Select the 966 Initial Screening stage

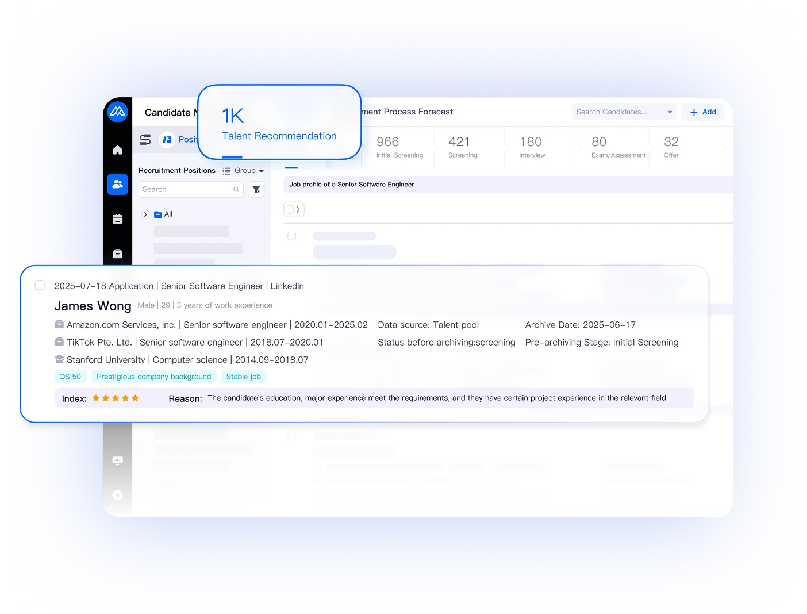[x=399, y=147]
